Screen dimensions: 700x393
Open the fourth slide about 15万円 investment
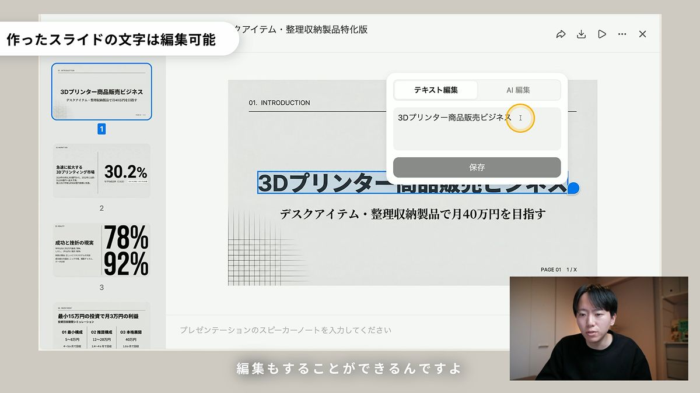tap(101, 326)
